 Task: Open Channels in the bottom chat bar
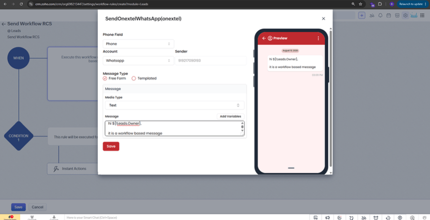[32, 218]
